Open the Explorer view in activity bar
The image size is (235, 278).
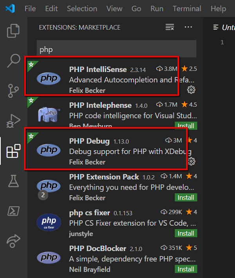(13, 30)
